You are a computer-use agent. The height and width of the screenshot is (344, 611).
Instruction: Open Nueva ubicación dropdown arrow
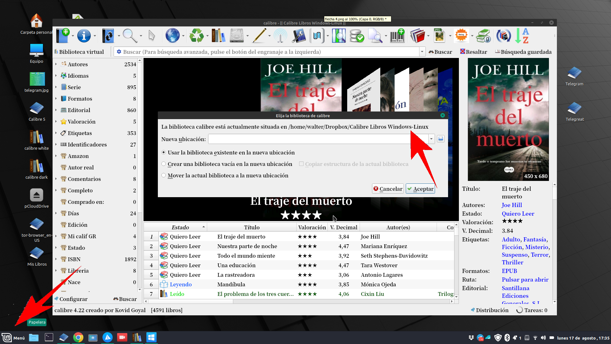coord(431,139)
